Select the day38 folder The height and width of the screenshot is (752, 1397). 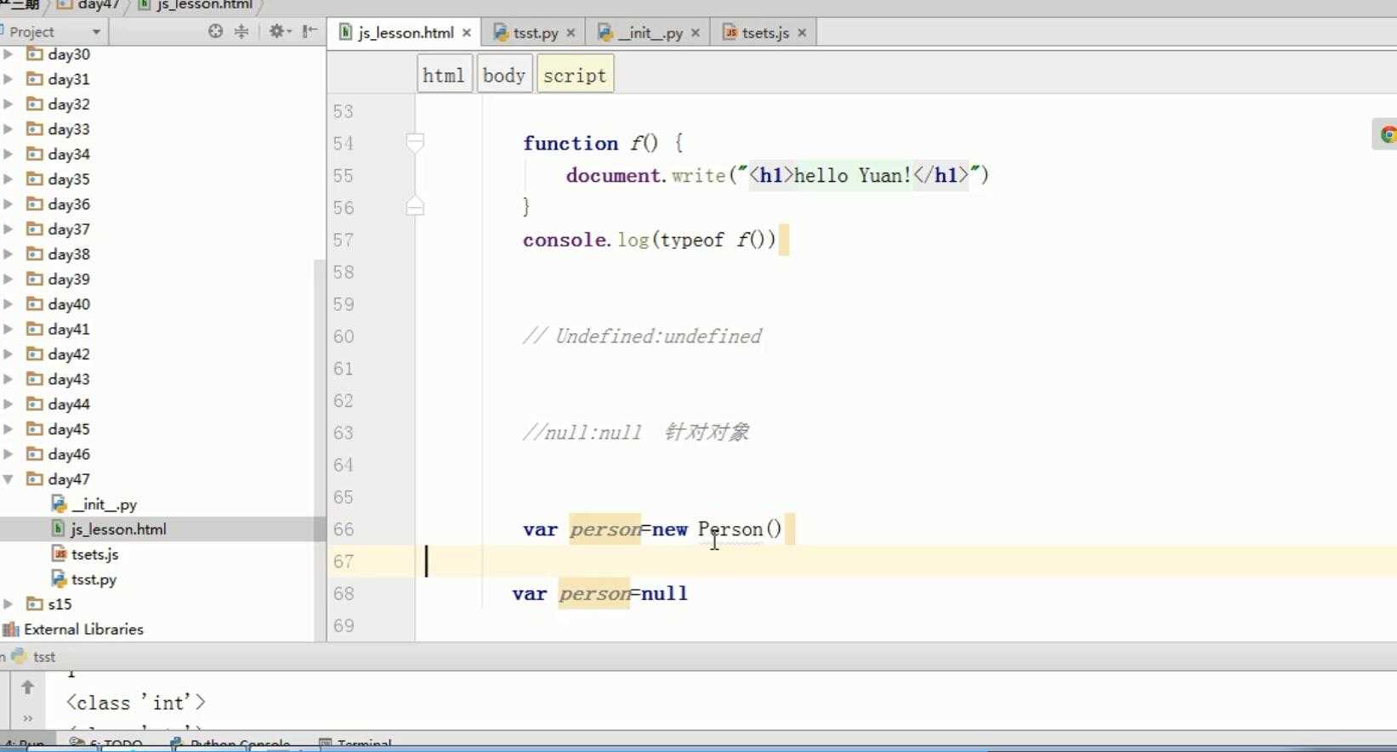pyautogui.click(x=69, y=254)
